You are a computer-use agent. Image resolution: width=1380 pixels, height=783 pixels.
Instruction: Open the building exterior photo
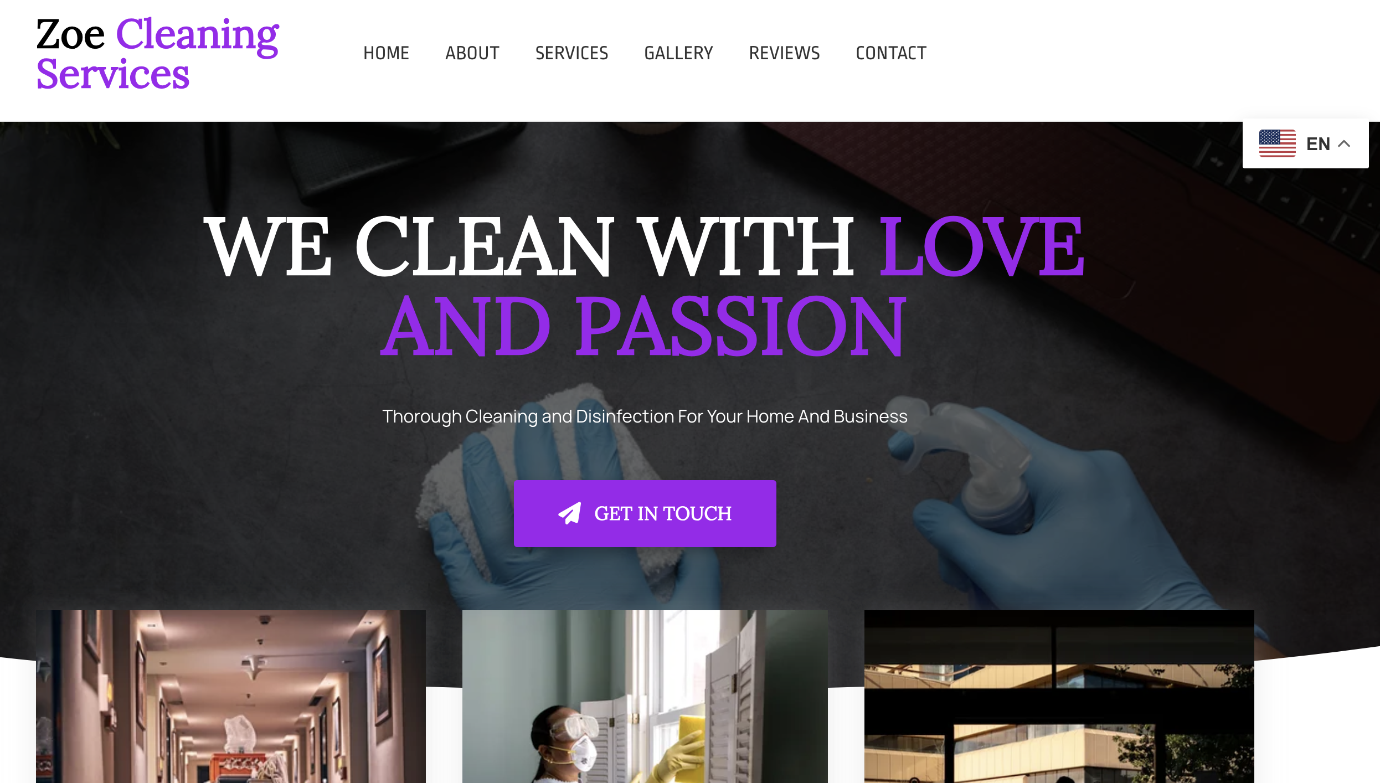point(1059,696)
